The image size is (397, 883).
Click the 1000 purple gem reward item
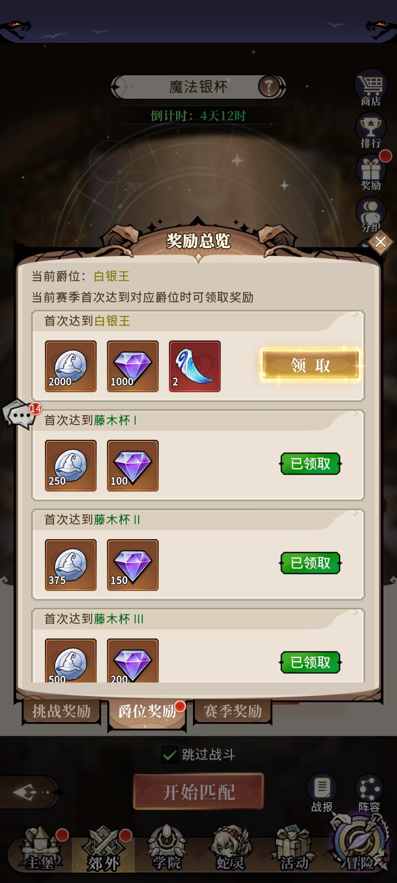coord(133,366)
